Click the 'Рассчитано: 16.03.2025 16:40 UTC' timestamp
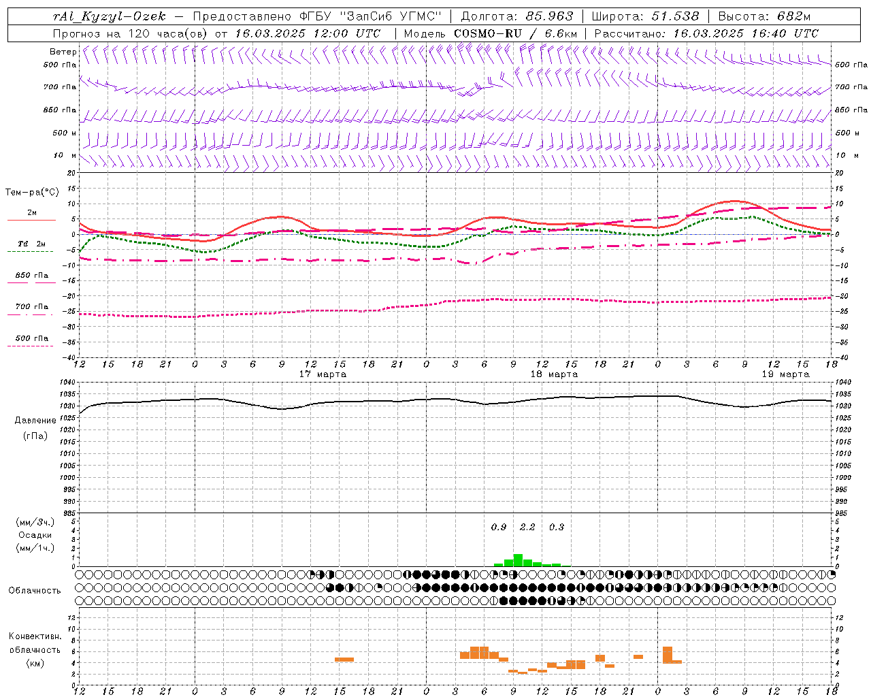 pos(706,33)
